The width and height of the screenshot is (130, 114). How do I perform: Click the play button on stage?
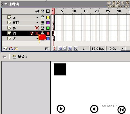pos(61,109)
